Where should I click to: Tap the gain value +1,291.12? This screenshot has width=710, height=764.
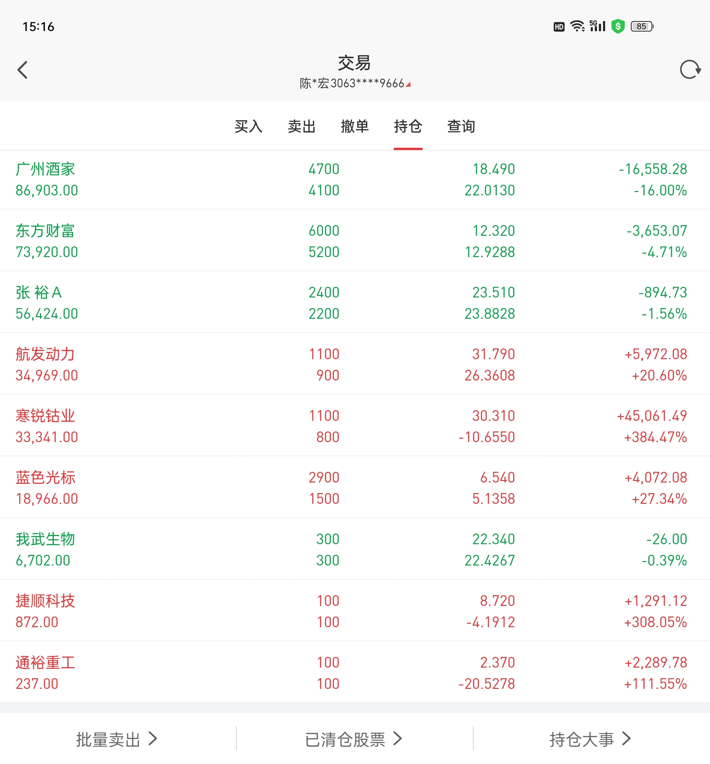click(656, 601)
